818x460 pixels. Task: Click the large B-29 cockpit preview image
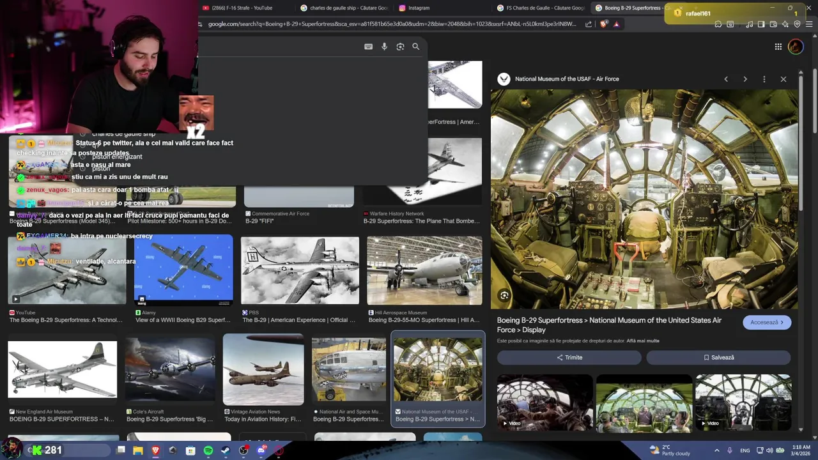(644, 199)
